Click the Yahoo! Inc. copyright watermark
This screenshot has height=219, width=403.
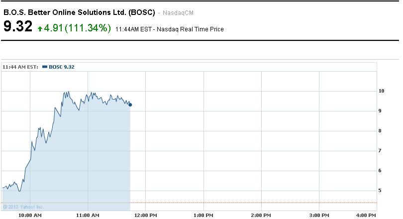(x=23, y=207)
